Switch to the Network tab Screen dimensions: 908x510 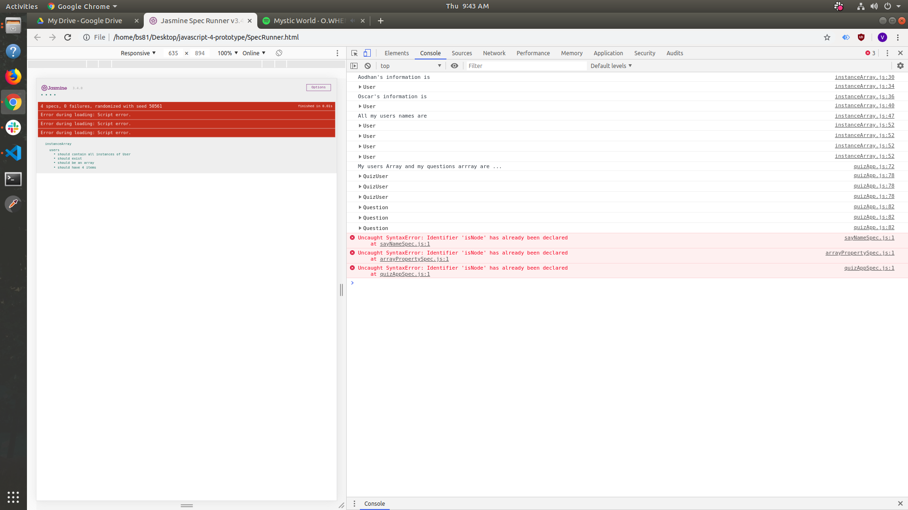[494, 53]
